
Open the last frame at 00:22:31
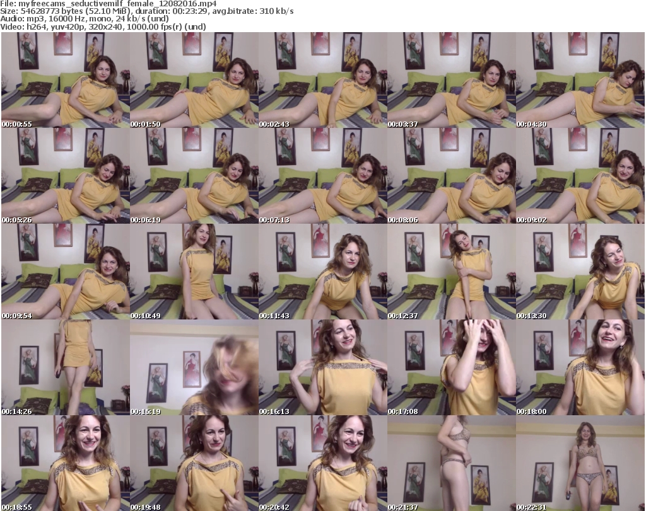[x=580, y=463]
